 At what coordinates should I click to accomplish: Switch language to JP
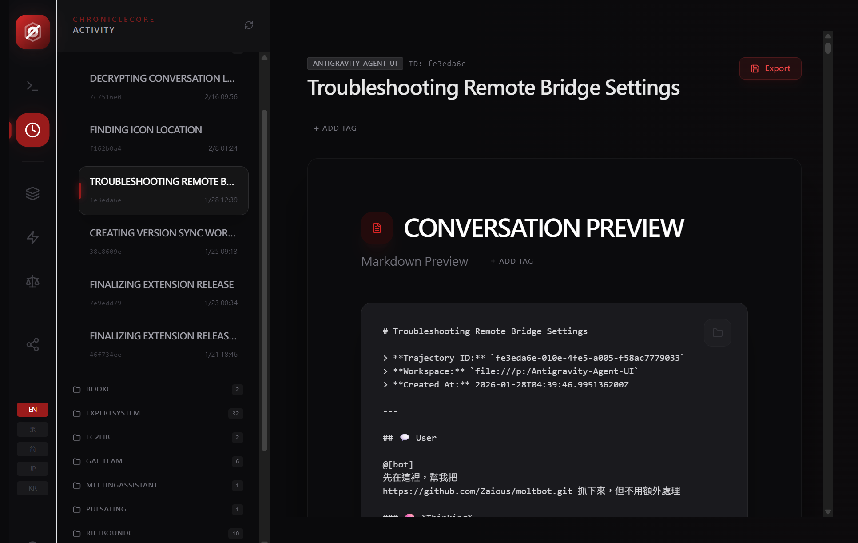[x=32, y=468]
